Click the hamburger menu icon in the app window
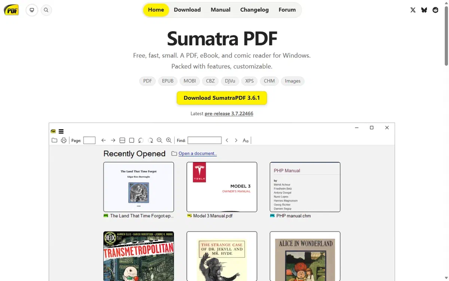This screenshot has width=449, height=281. pos(61,132)
